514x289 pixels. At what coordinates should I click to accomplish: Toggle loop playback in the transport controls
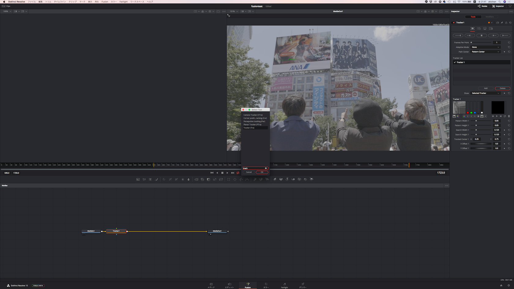click(x=238, y=173)
